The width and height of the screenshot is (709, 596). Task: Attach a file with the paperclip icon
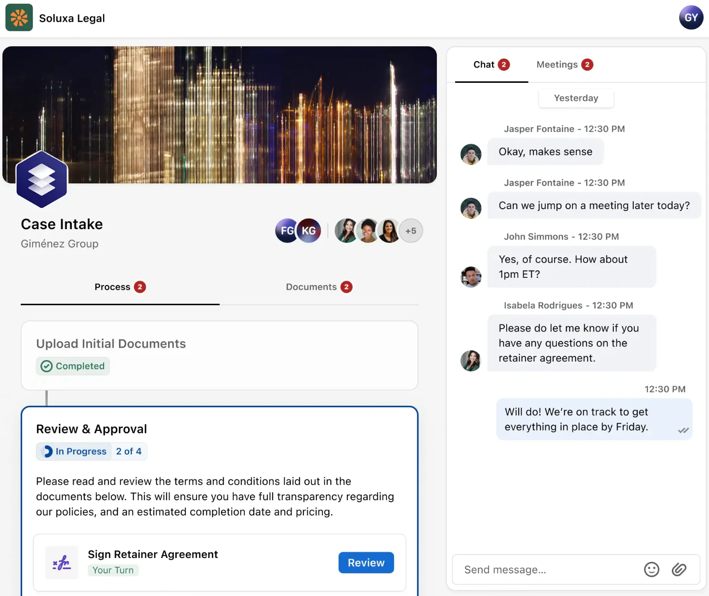(x=679, y=570)
